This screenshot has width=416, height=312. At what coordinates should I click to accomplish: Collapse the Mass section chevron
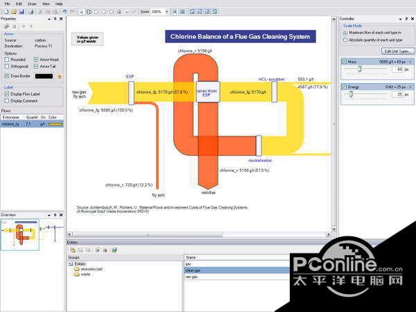tap(410, 62)
